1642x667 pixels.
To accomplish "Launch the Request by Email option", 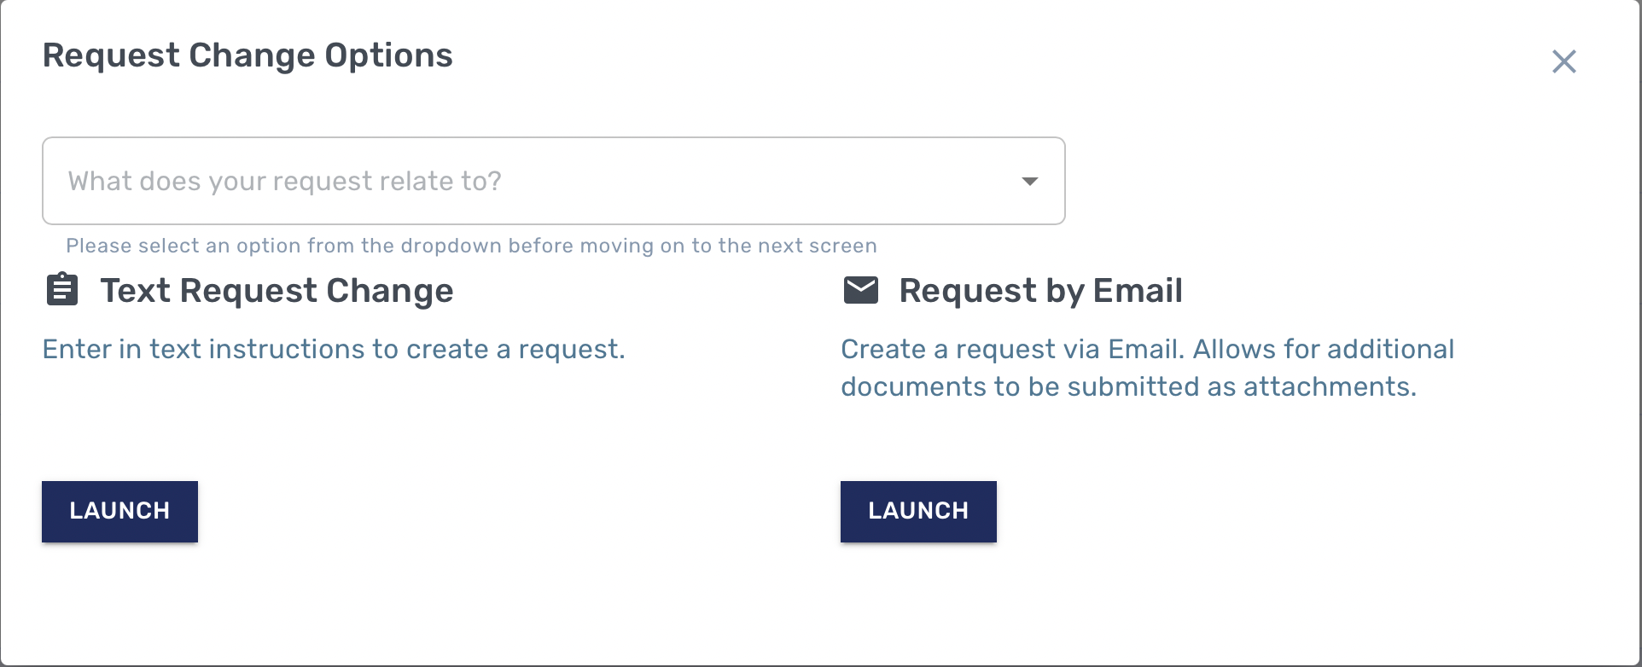I will pyautogui.click(x=918, y=511).
